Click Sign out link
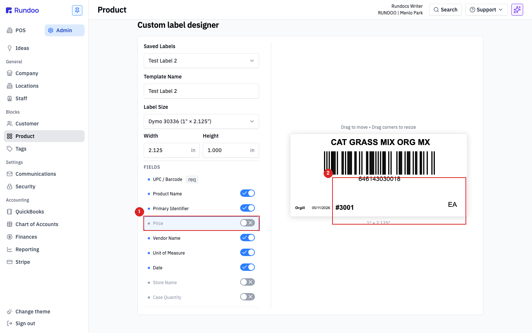 click(44, 323)
